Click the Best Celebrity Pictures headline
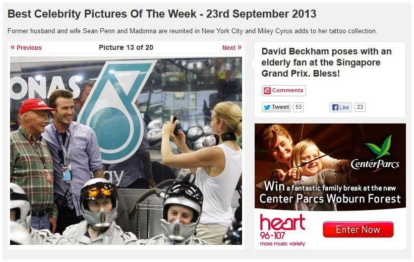Image resolution: width=414 pixels, height=262 pixels. click(162, 14)
